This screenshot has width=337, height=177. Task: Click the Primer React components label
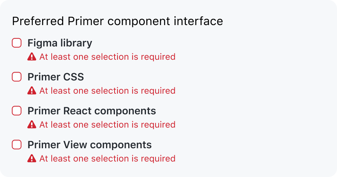[x=92, y=111]
